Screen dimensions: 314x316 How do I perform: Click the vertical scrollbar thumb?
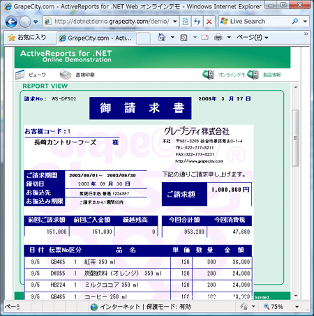coord(296,138)
